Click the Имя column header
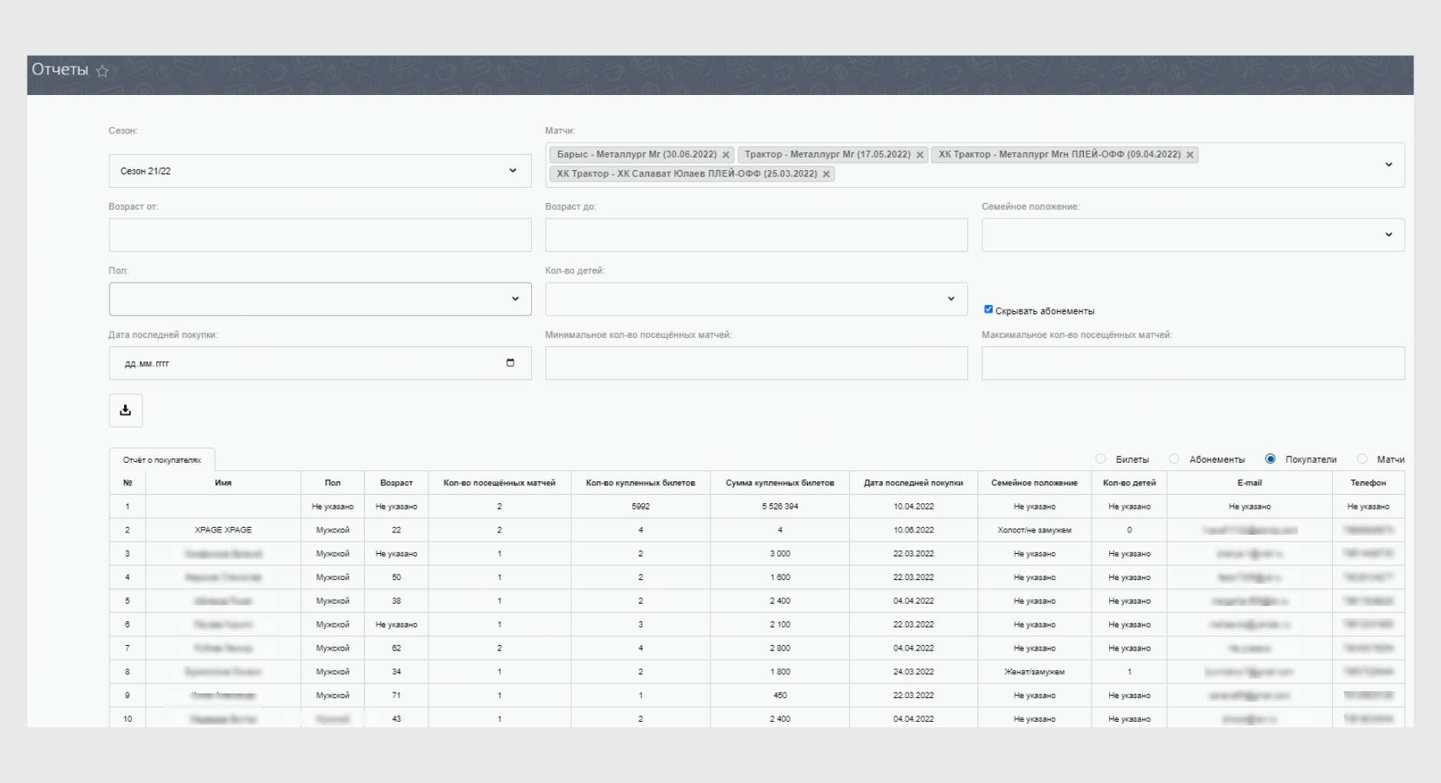 click(x=223, y=483)
